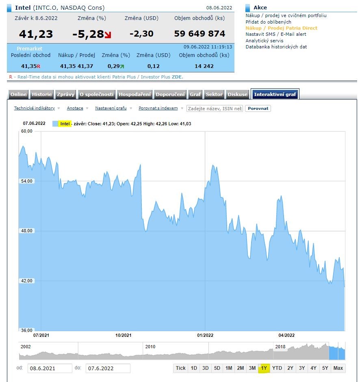Click the Nastavit SMS / E-Mail alert link
Screen dimensions: 362x382
(276, 34)
